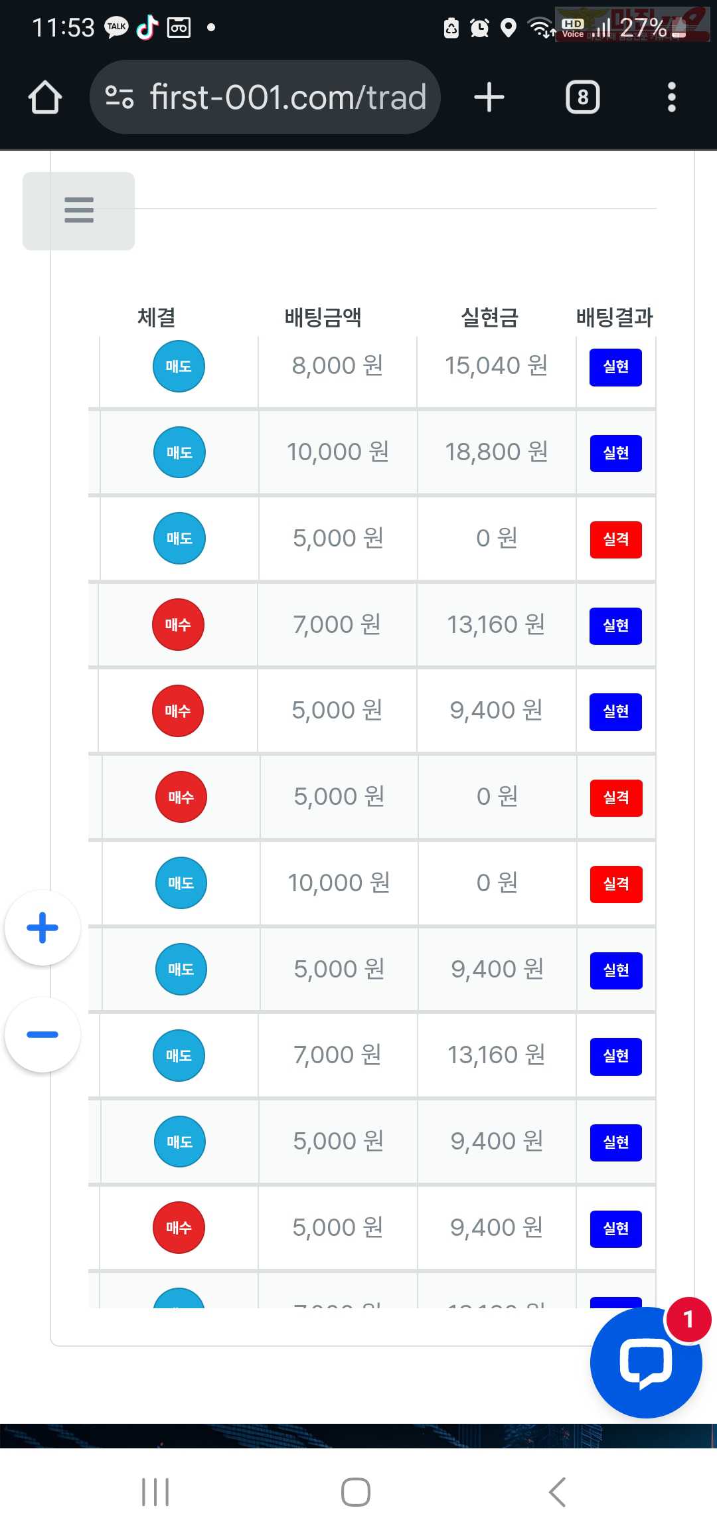Screen dimensions: 717x1538
Task: Click the first-001.com address bar
Action: (x=287, y=98)
